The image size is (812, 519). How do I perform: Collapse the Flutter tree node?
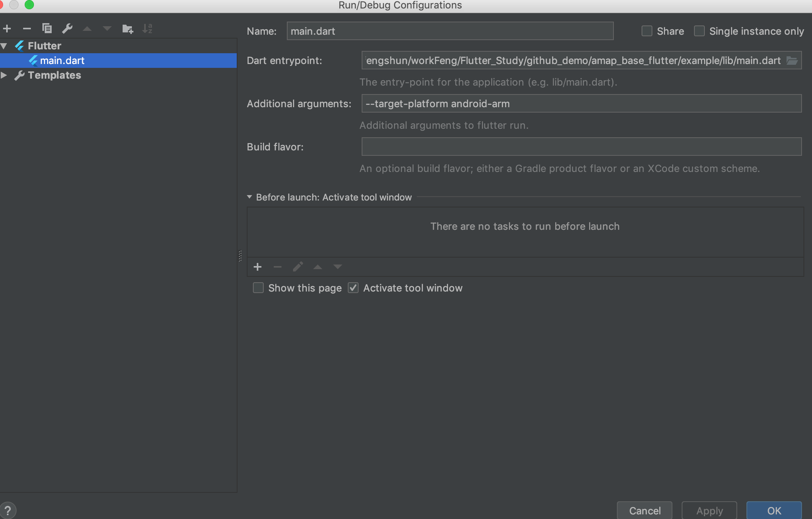point(4,46)
